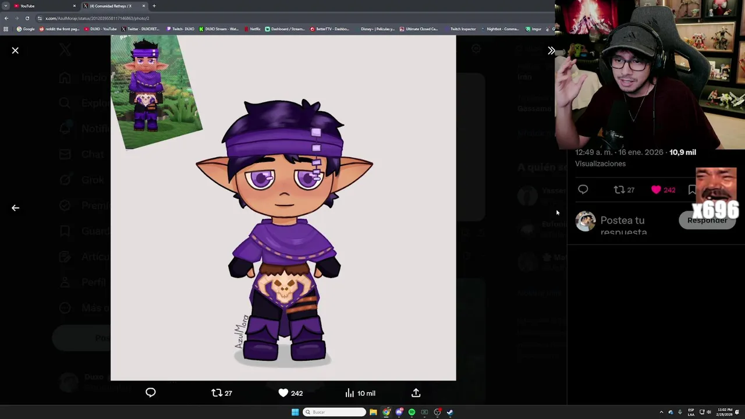745x419 pixels.
Task: Go back in browser history
Action: 6,18
